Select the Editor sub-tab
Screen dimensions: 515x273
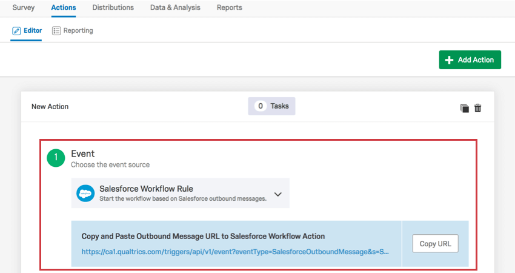pos(27,30)
